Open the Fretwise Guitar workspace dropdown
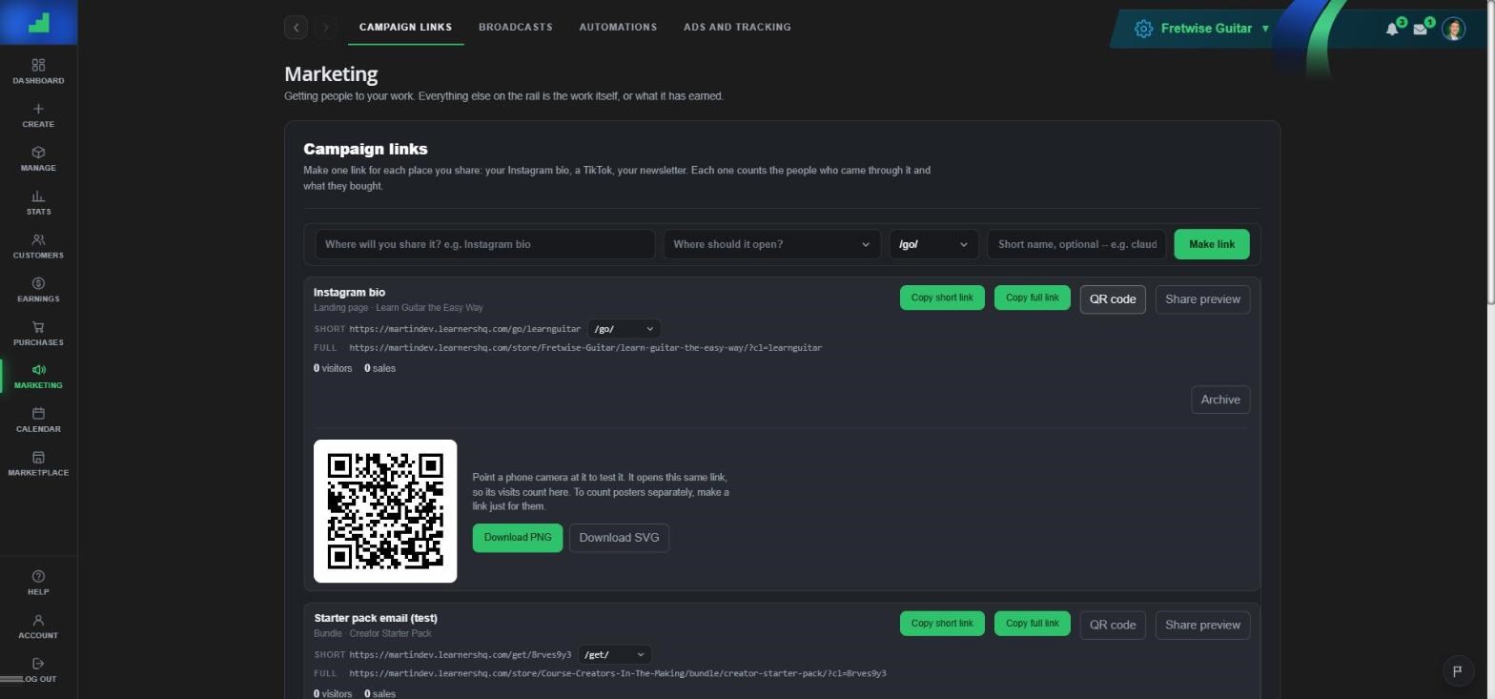Viewport: 1495px width, 699px height. click(x=1205, y=29)
